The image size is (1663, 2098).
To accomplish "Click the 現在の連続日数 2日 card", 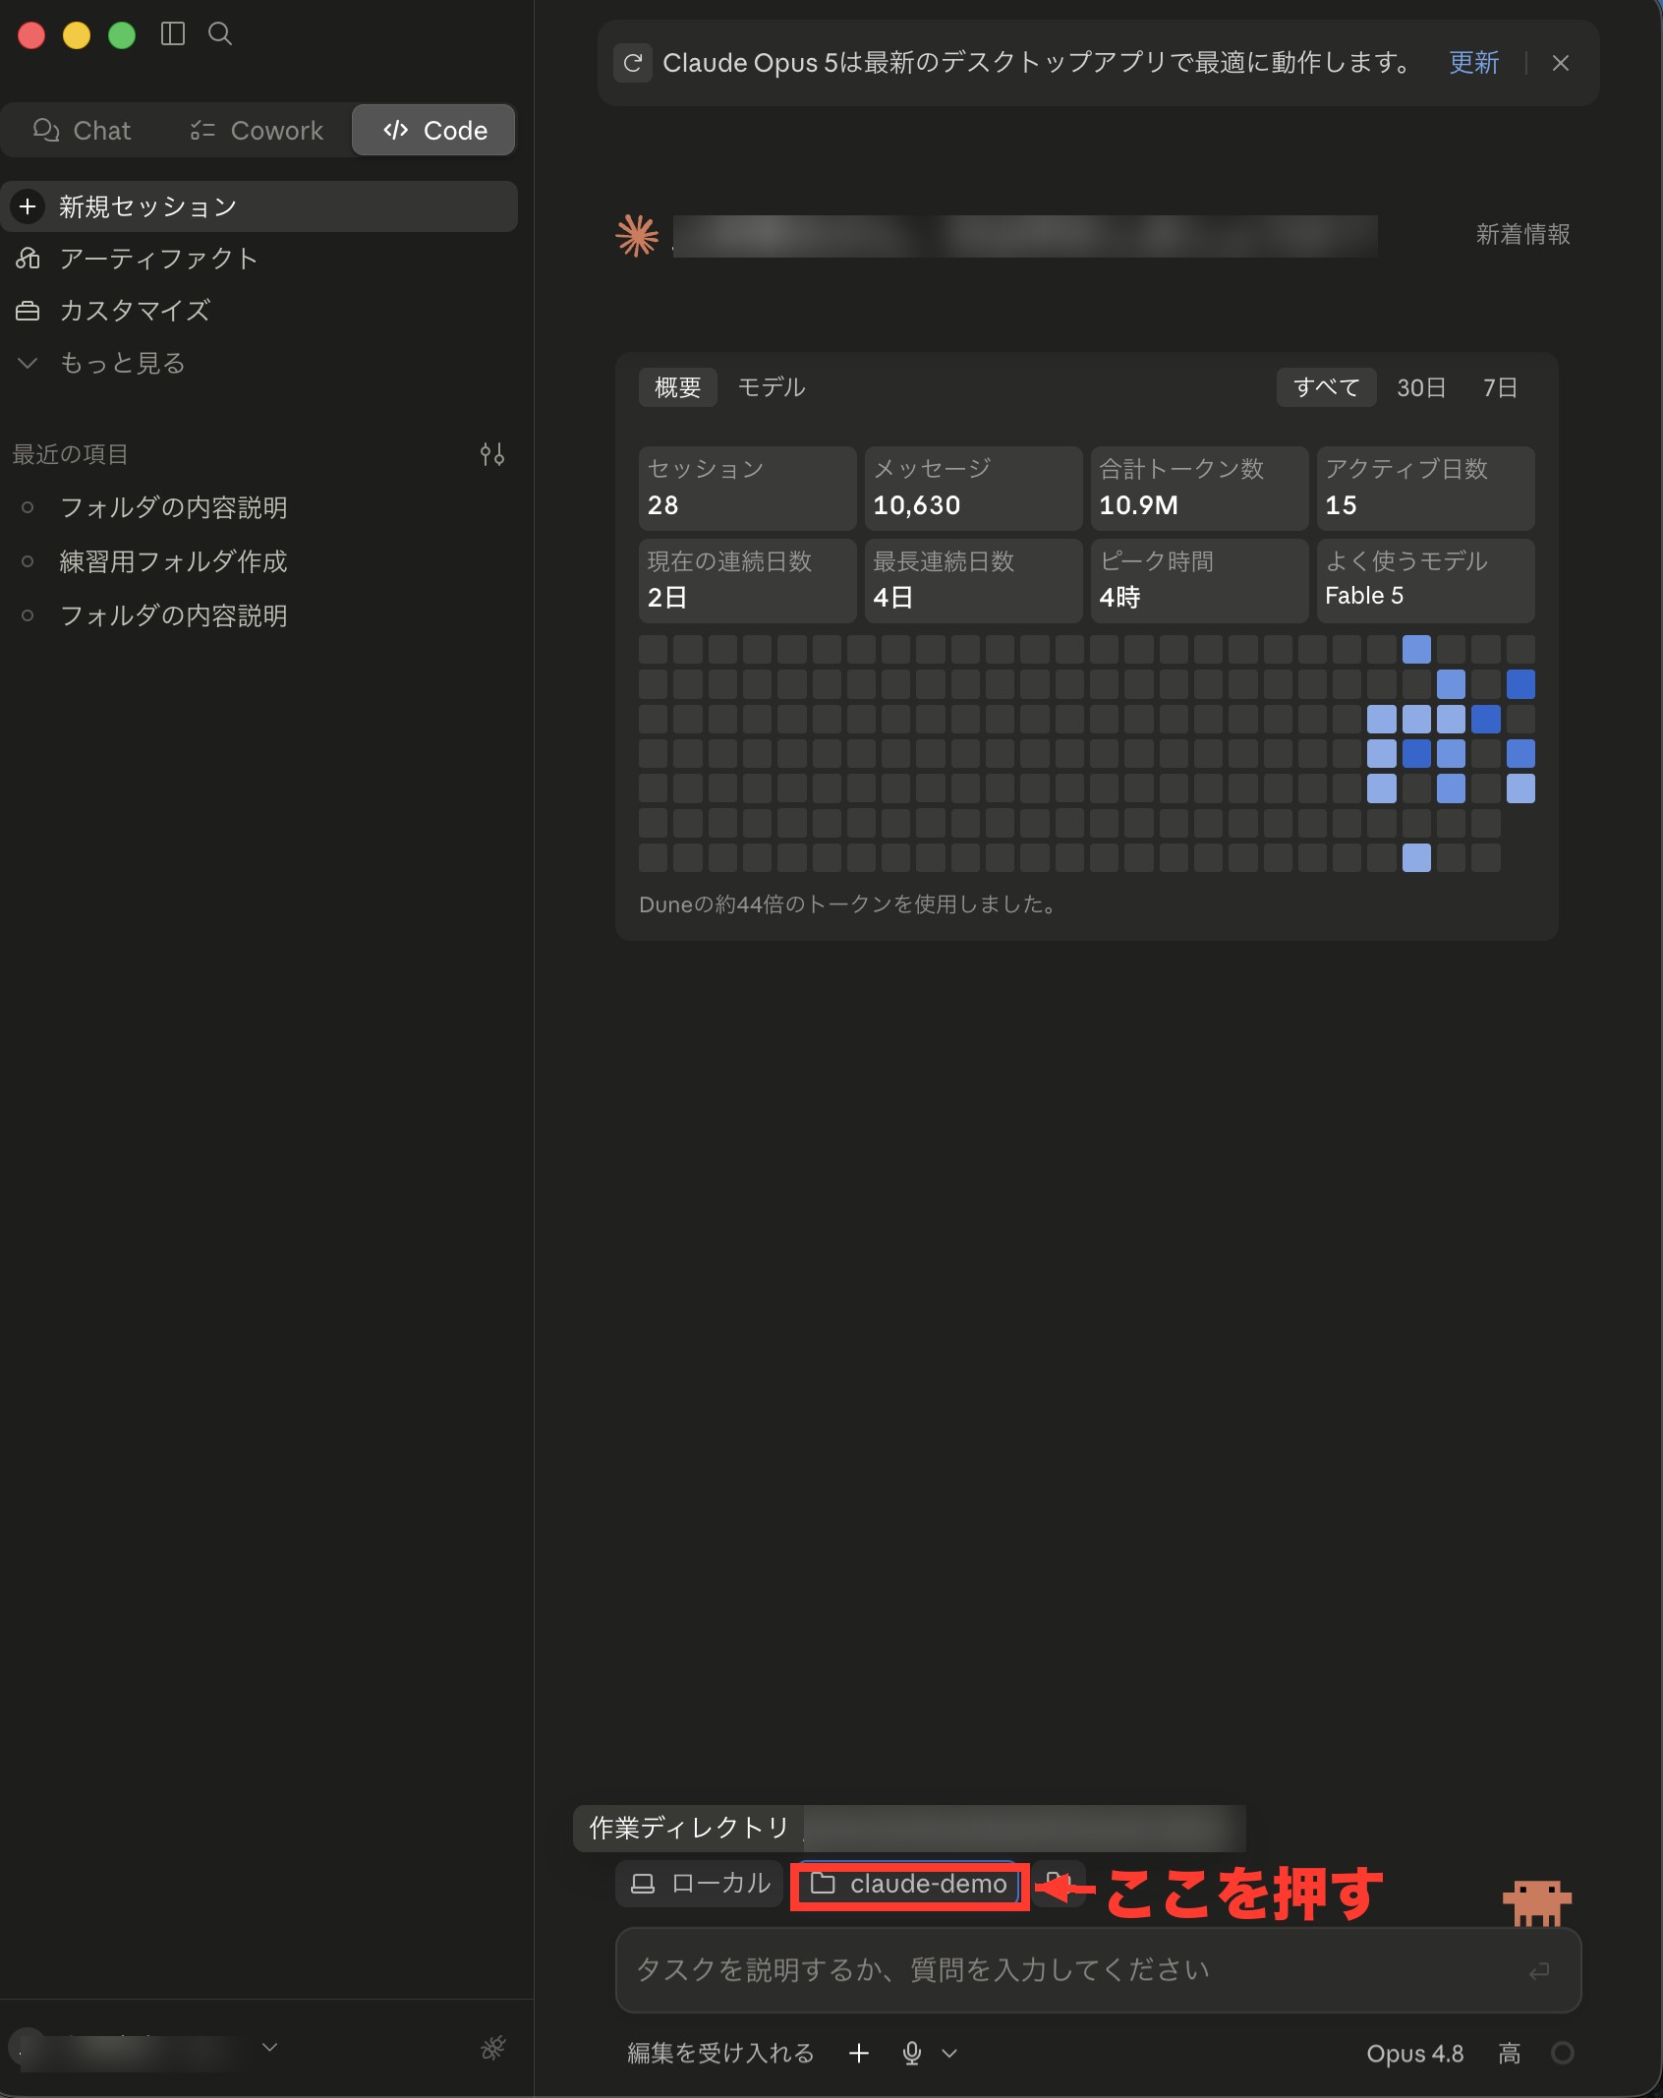I will tap(747, 580).
